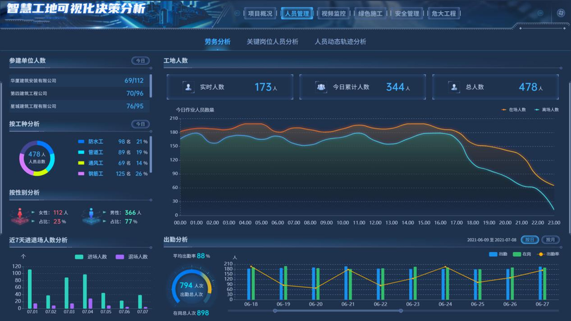Open the 危大工程 tab
The height and width of the screenshot is (321, 571).
tap(444, 13)
